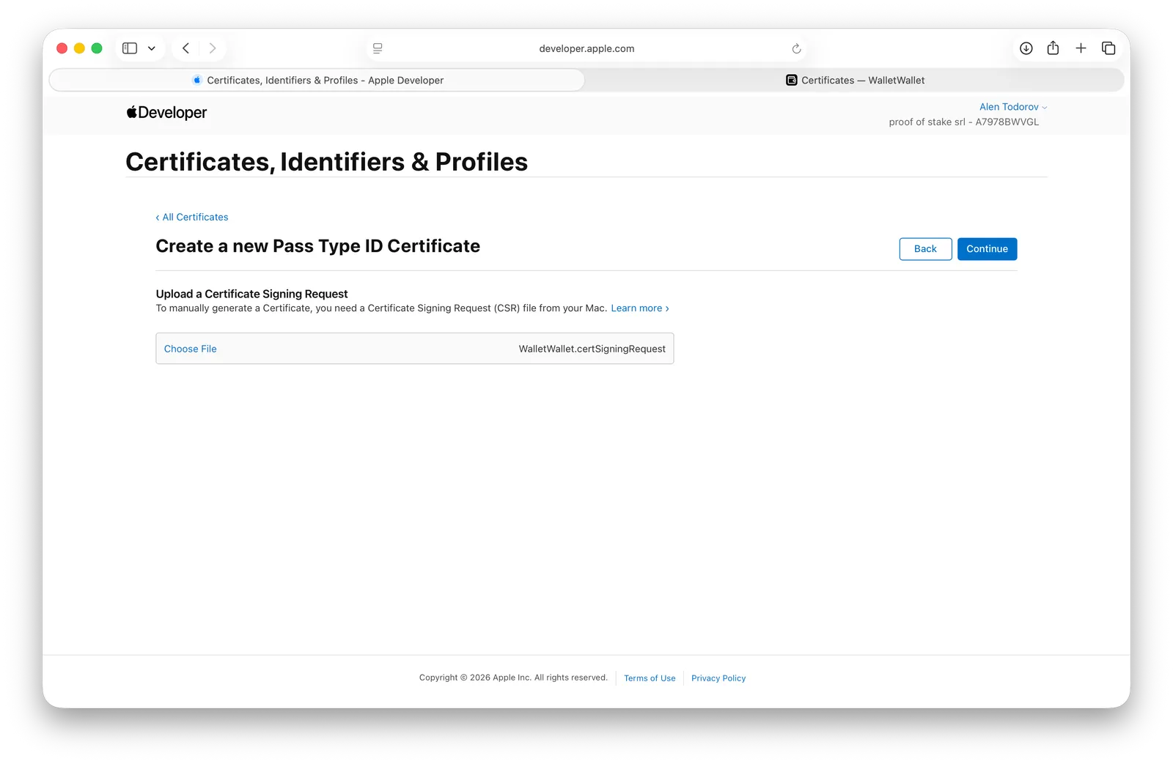Click the Back button

[x=925, y=249]
